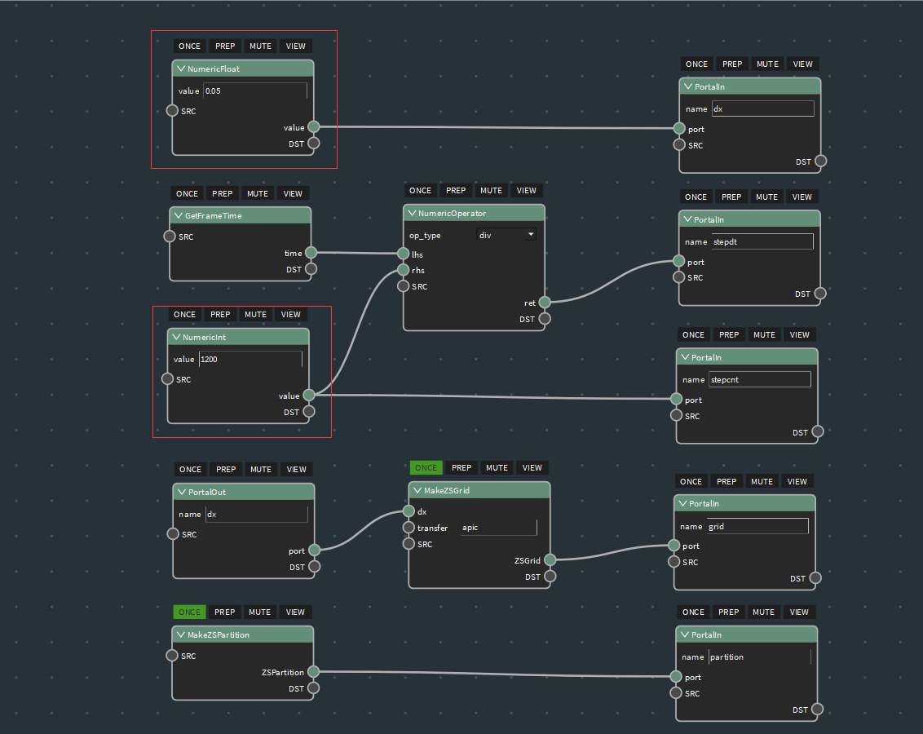
Task: Collapse the NumericOperator node with its chevron
Action: (x=412, y=213)
